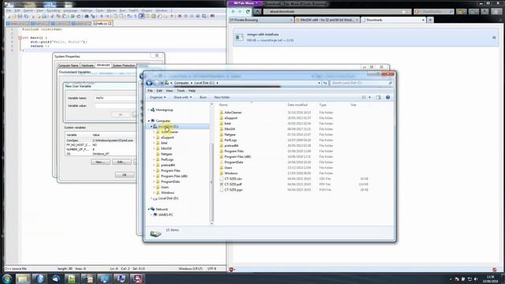Click the Save icon in Notepad++ toolbar
The image size is (505, 284).
tap(20, 16)
